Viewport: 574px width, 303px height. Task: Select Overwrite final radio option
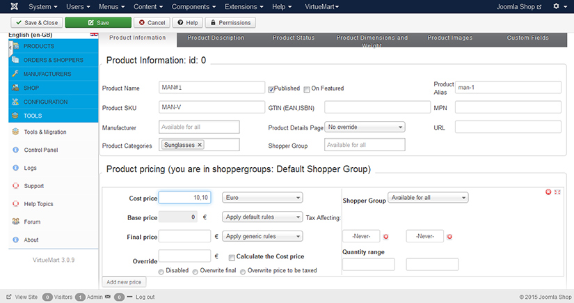(196, 272)
